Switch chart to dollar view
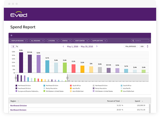 click(x=13, y=46)
